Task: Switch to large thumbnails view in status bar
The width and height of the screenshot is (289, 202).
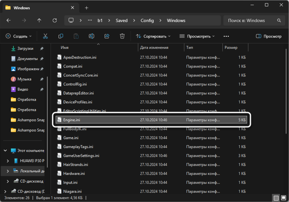Action: (x=283, y=198)
